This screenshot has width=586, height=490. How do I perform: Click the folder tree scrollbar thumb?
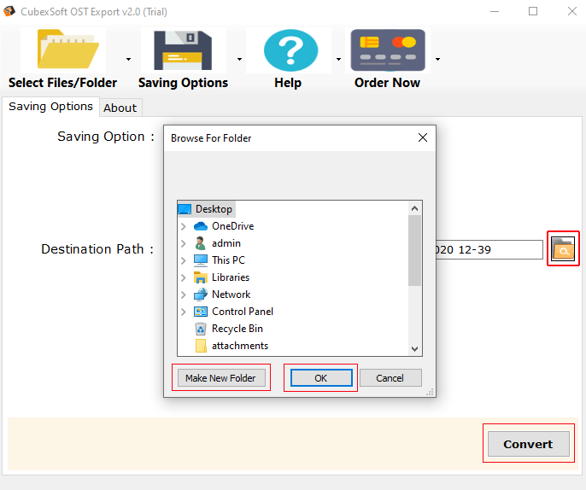coord(414,251)
